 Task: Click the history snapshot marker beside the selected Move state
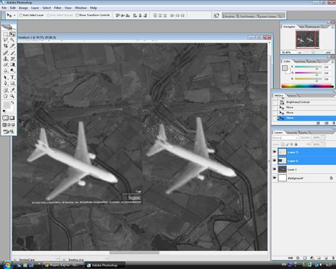click(x=278, y=118)
